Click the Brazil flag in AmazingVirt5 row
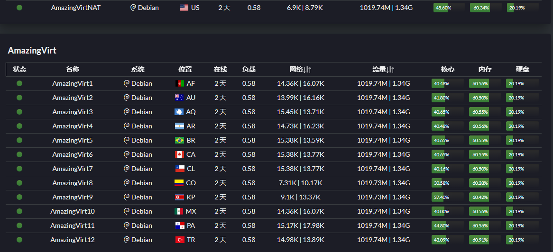 click(179, 140)
